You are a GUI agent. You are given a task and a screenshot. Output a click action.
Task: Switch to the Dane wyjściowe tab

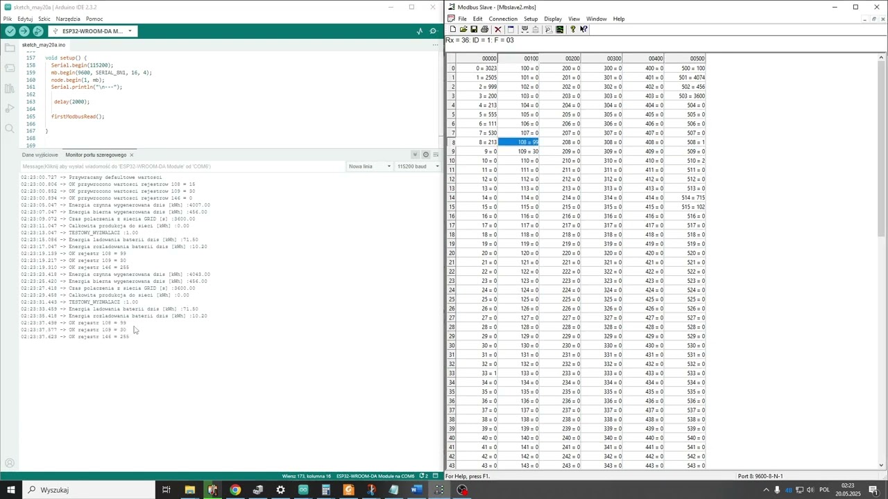(x=40, y=155)
